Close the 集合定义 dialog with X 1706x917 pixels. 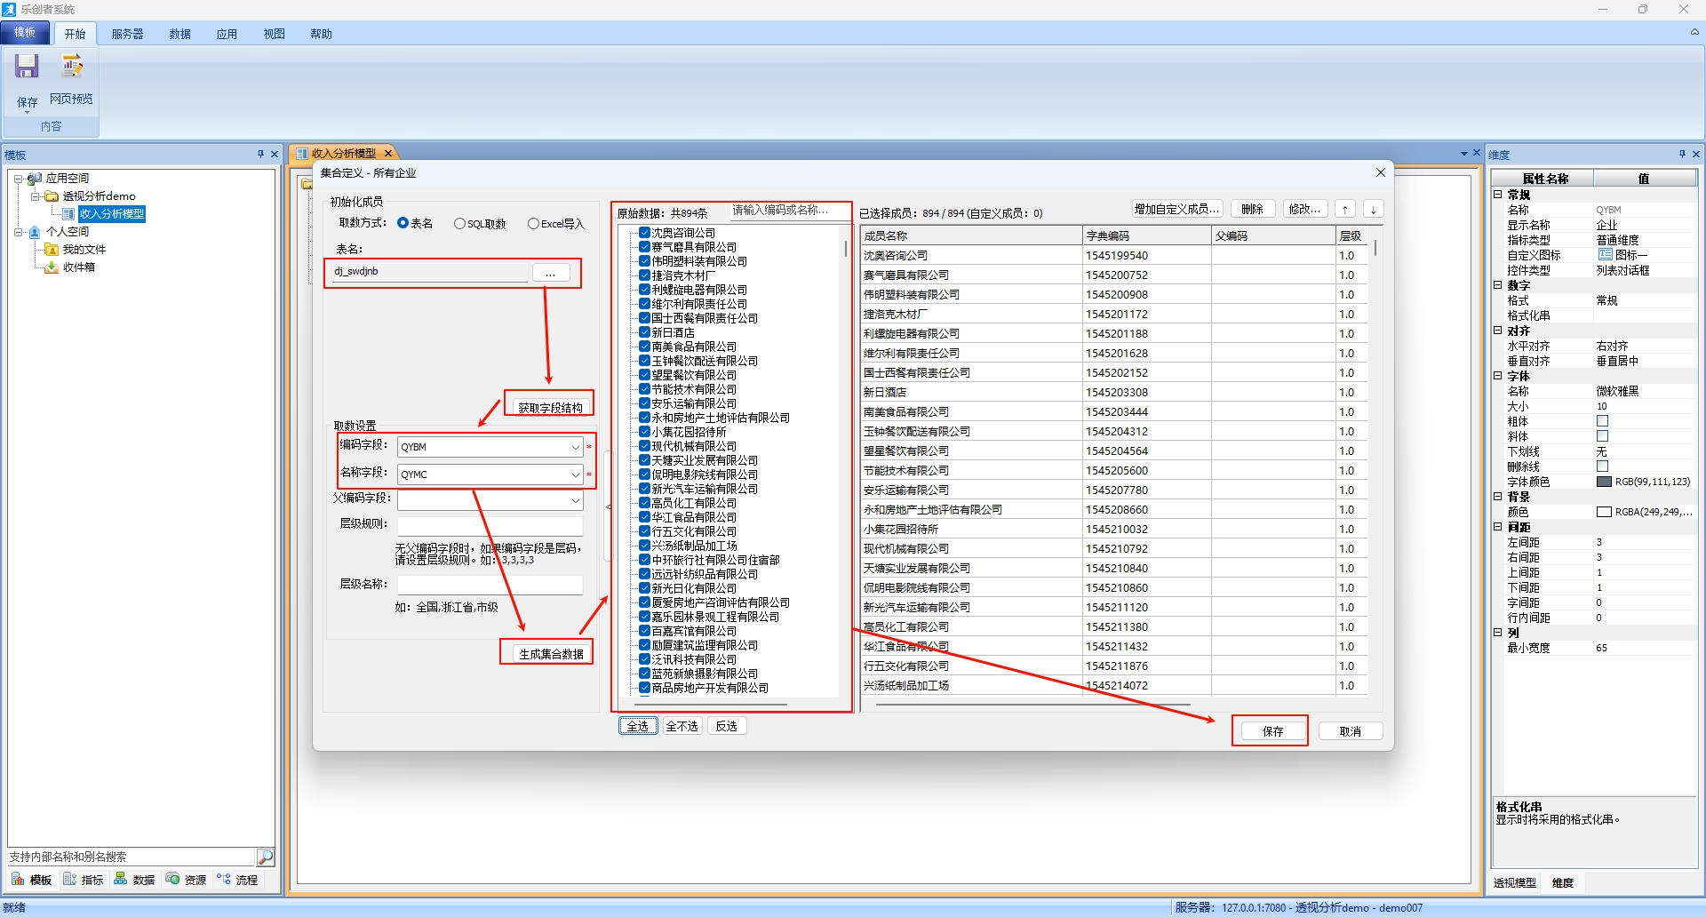click(x=1380, y=172)
